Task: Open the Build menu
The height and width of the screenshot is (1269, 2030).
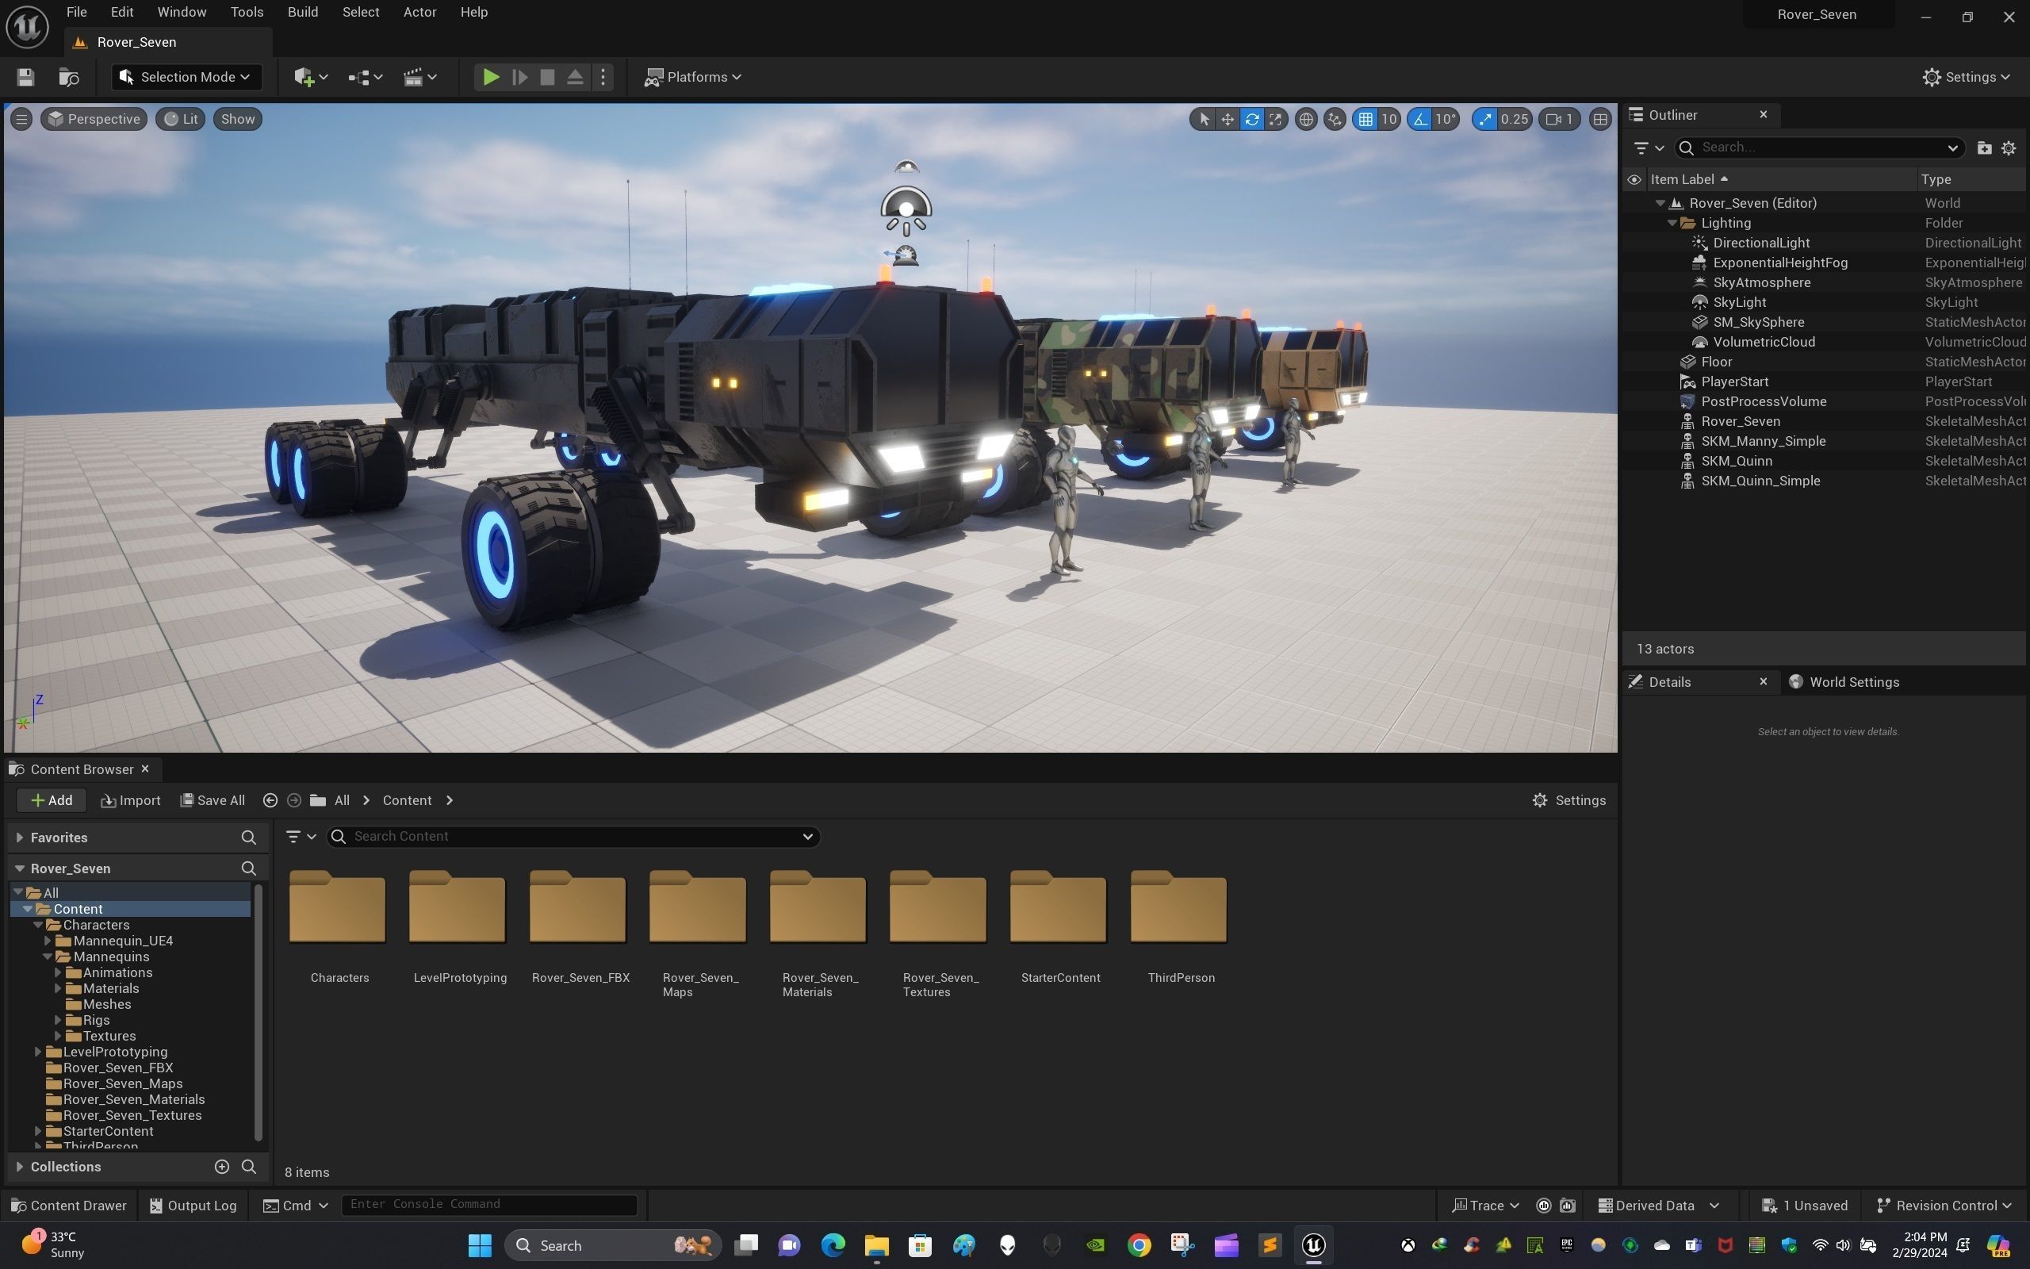Action: tap(303, 13)
